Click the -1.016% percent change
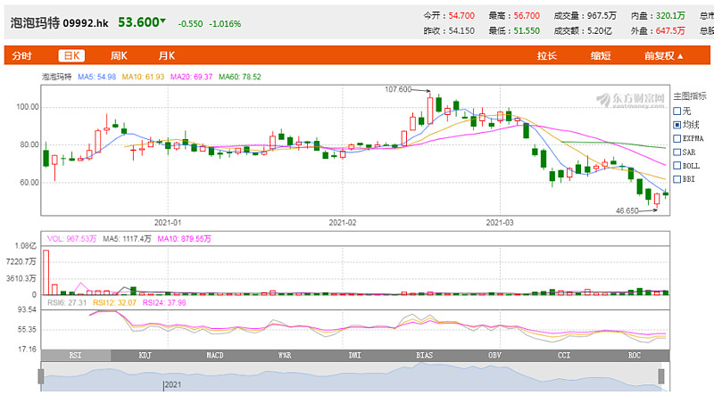The height and width of the screenshot is (395, 714). (225, 24)
